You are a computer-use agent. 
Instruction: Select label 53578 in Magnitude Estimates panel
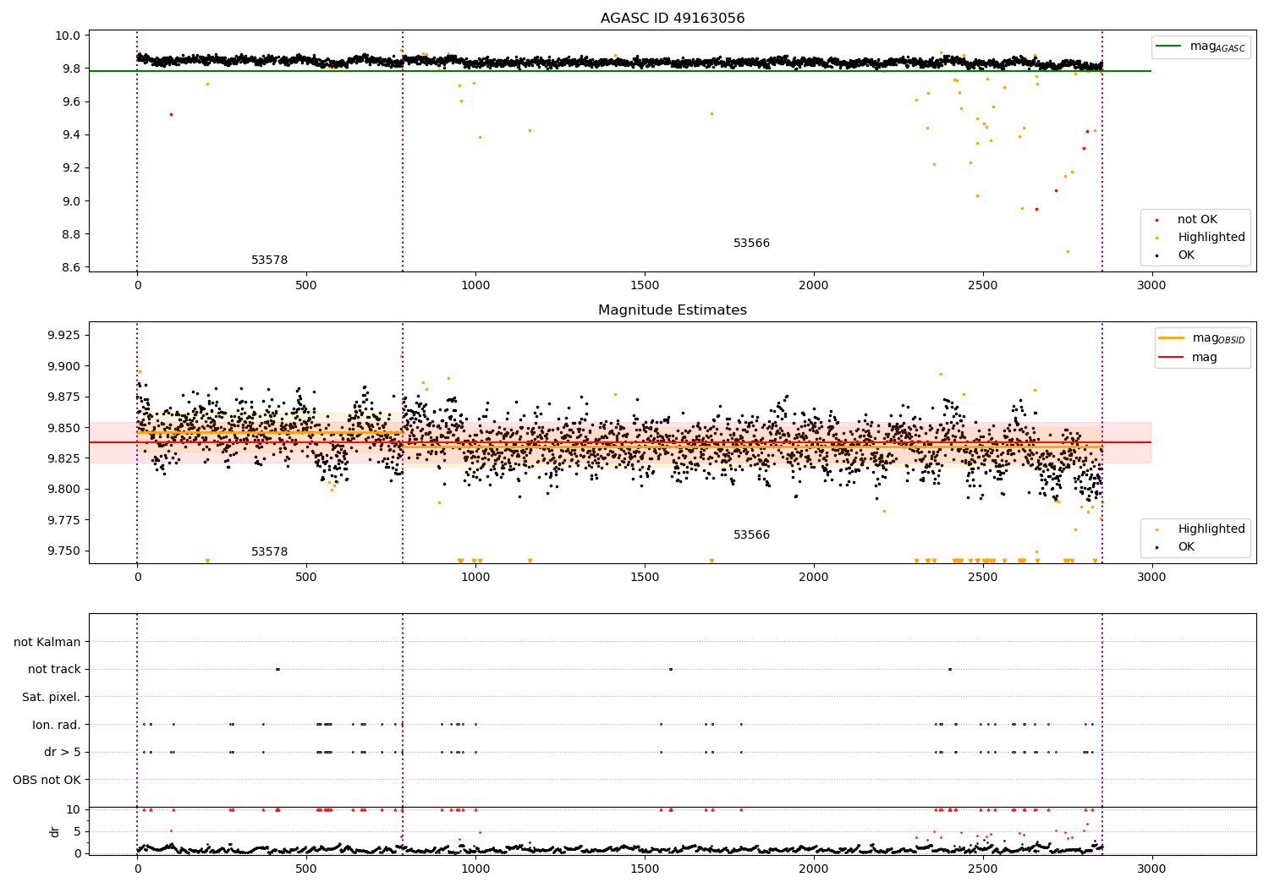click(x=269, y=552)
